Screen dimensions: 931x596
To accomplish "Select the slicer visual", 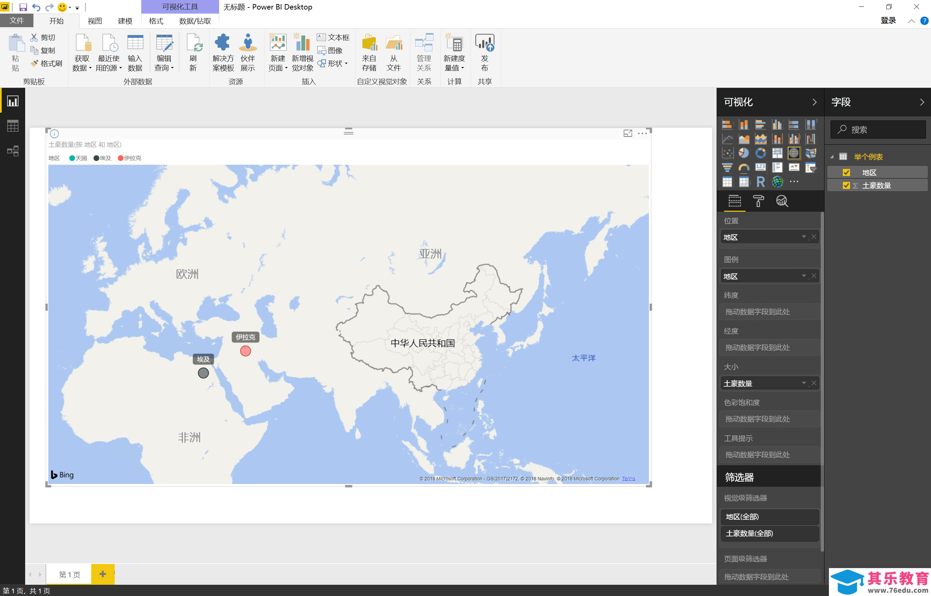I will (810, 167).
